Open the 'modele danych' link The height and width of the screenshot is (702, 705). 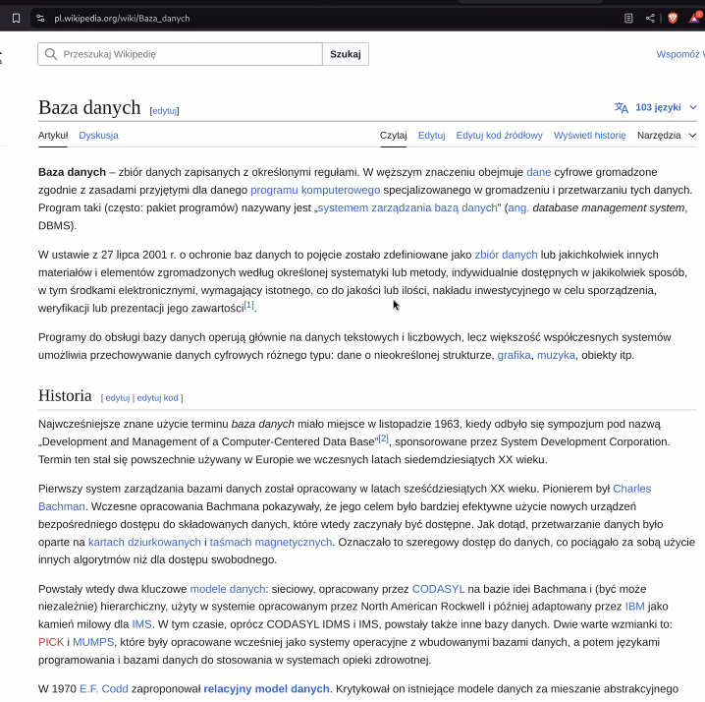pos(228,589)
